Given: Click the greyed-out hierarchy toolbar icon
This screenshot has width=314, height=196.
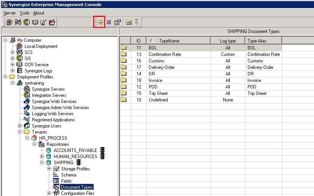Looking at the screenshot, I should coord(137,22).
